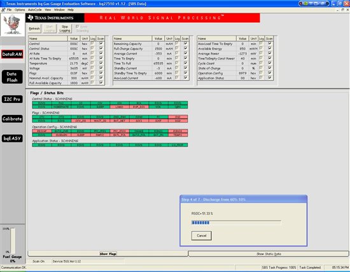Open the AutoCycle menu

click(x=35, y=10)
